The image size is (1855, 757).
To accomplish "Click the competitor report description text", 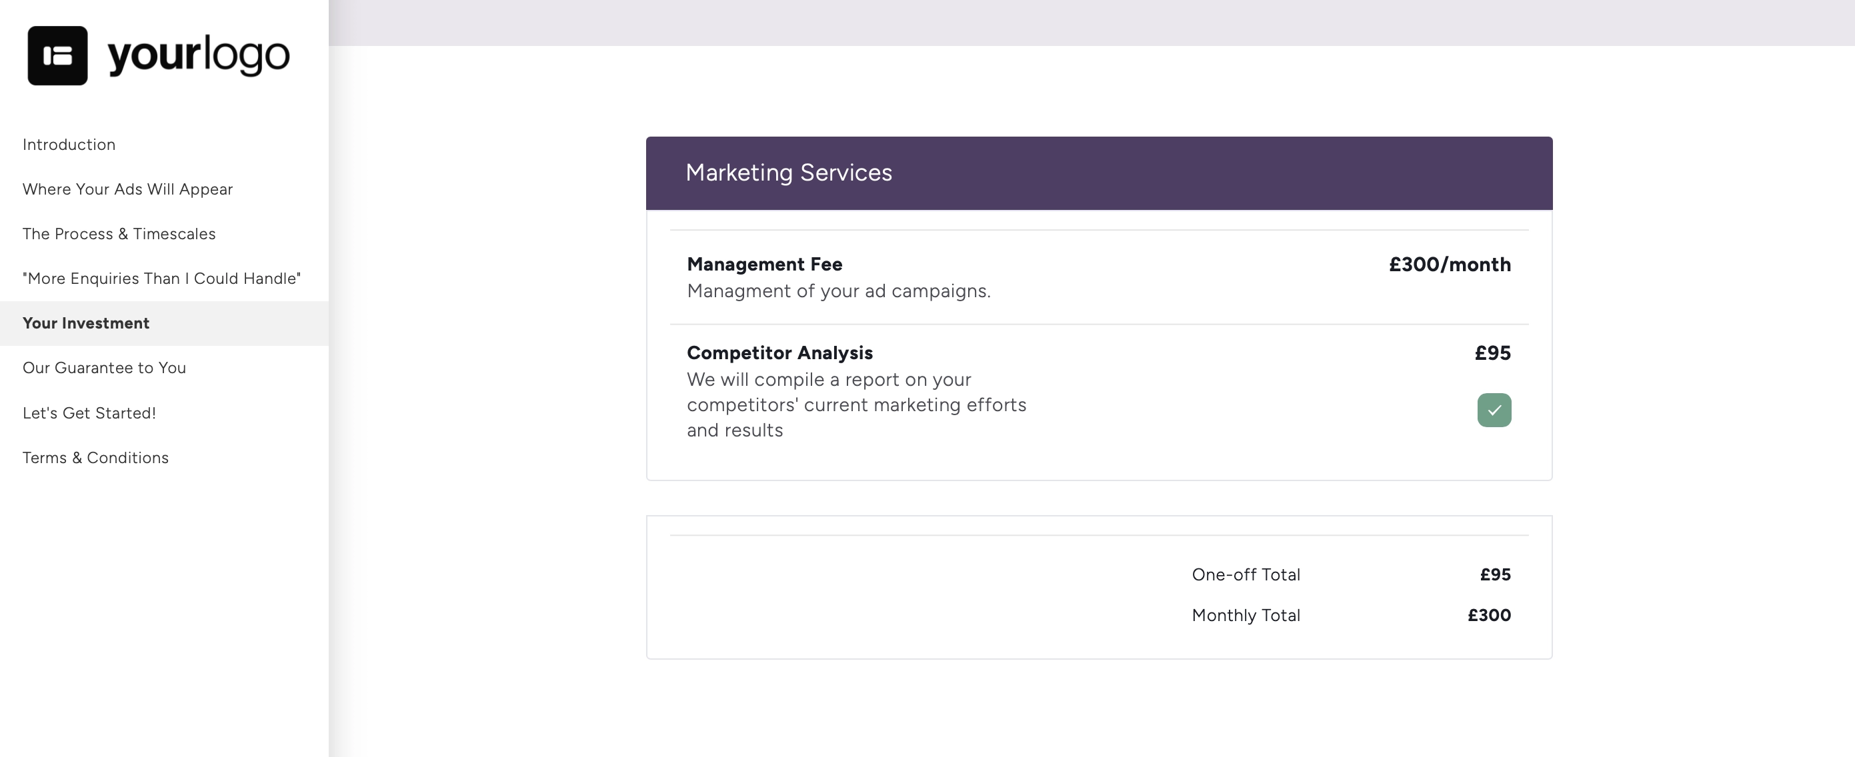I will pyautogui.click(x=856, y=404).
